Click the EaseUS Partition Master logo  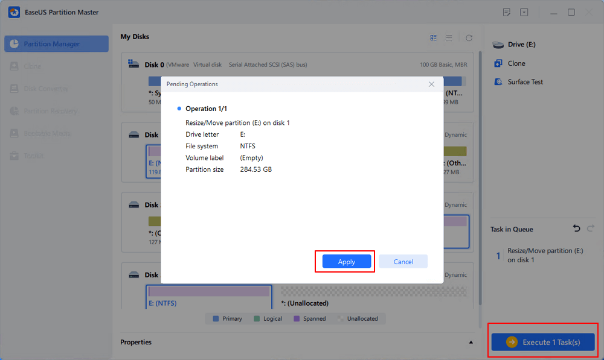coord(14,12)
